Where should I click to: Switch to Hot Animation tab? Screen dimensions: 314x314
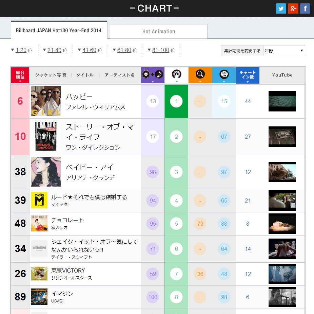click(158, 32)
